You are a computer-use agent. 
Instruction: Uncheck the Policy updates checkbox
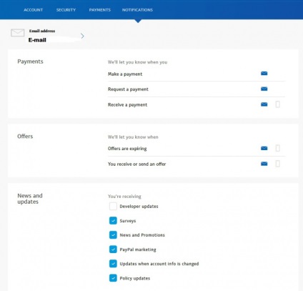pyautogui.click(x=113, y=278)
